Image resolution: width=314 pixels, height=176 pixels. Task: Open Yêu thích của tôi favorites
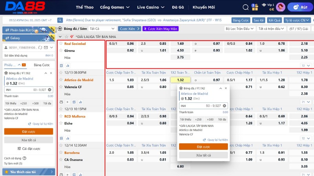click(29, 172)
